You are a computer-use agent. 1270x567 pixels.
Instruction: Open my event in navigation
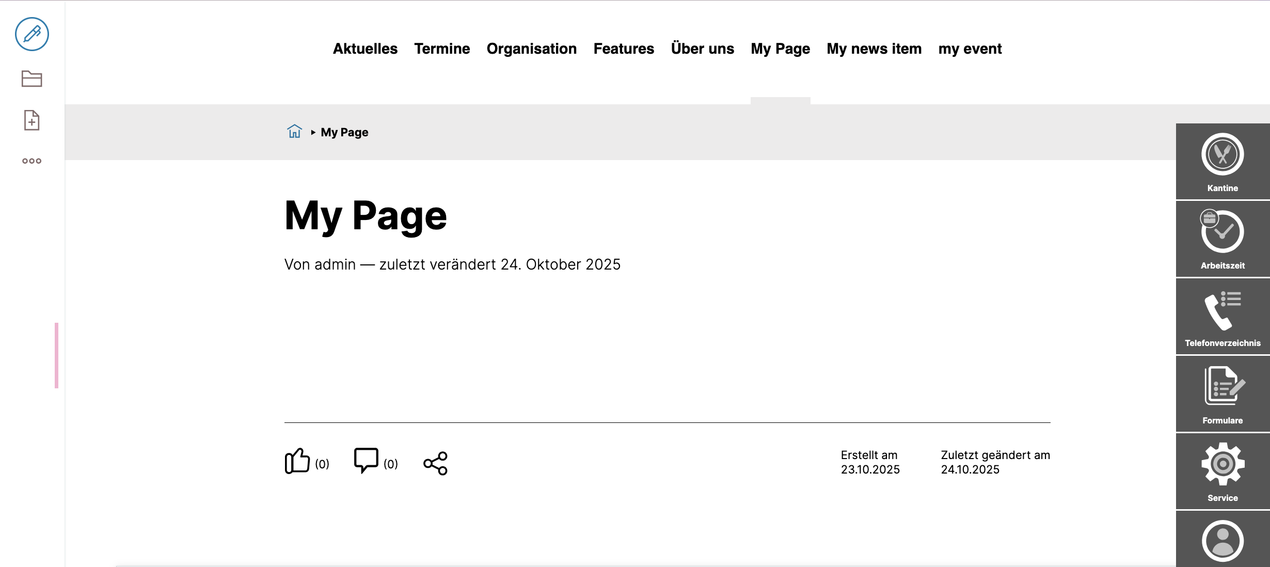(x=970, y=49)
